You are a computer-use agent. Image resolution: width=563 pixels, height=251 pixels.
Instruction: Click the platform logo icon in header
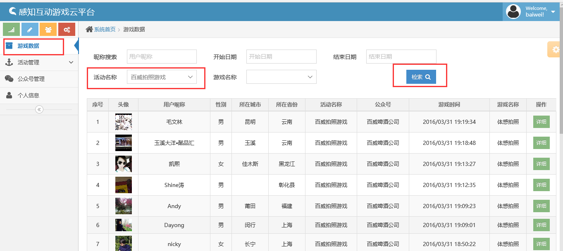[x=12, y=12]
